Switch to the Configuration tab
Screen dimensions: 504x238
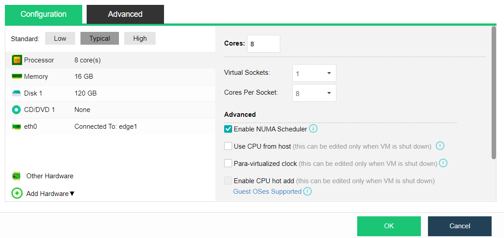tap(43, 14)
